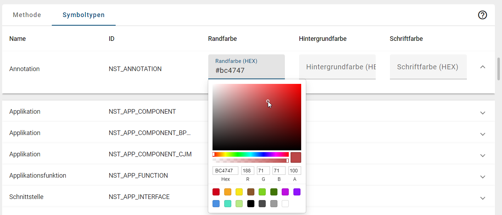
Task: Click the Hintergrundfarbe input field
Action: 337,67
